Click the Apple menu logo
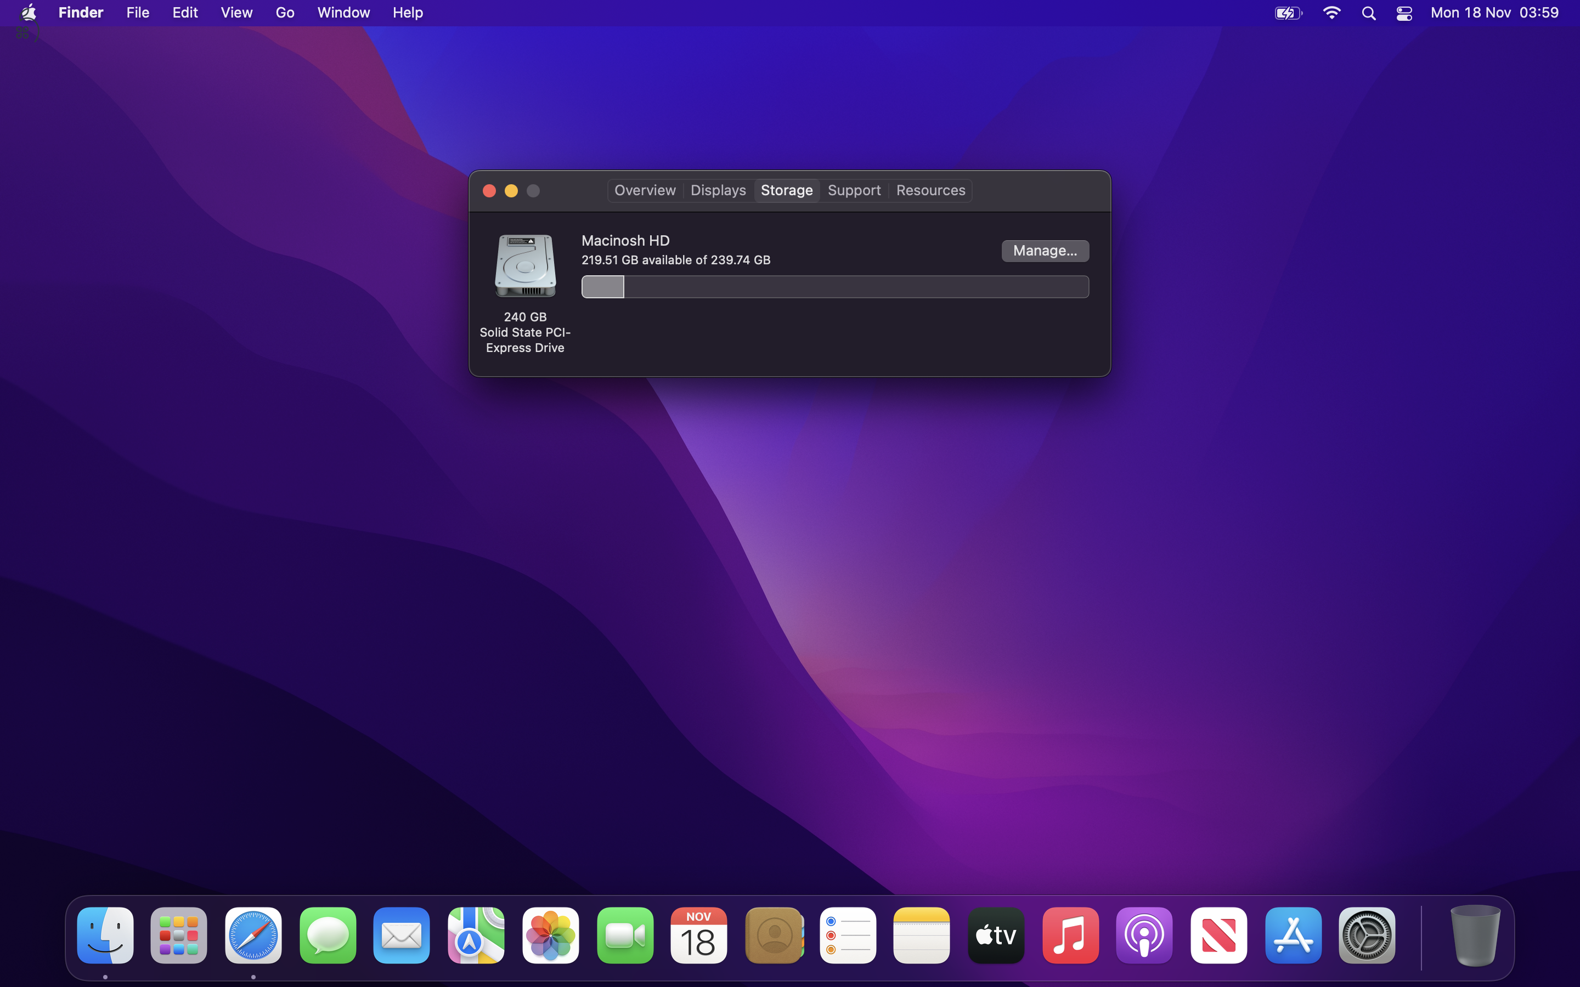Image resolution: width=1580 pixels, height=987 pixels. 28,13
